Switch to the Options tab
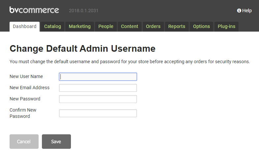This screenshot has width=259, height=159. click(201, 27)
